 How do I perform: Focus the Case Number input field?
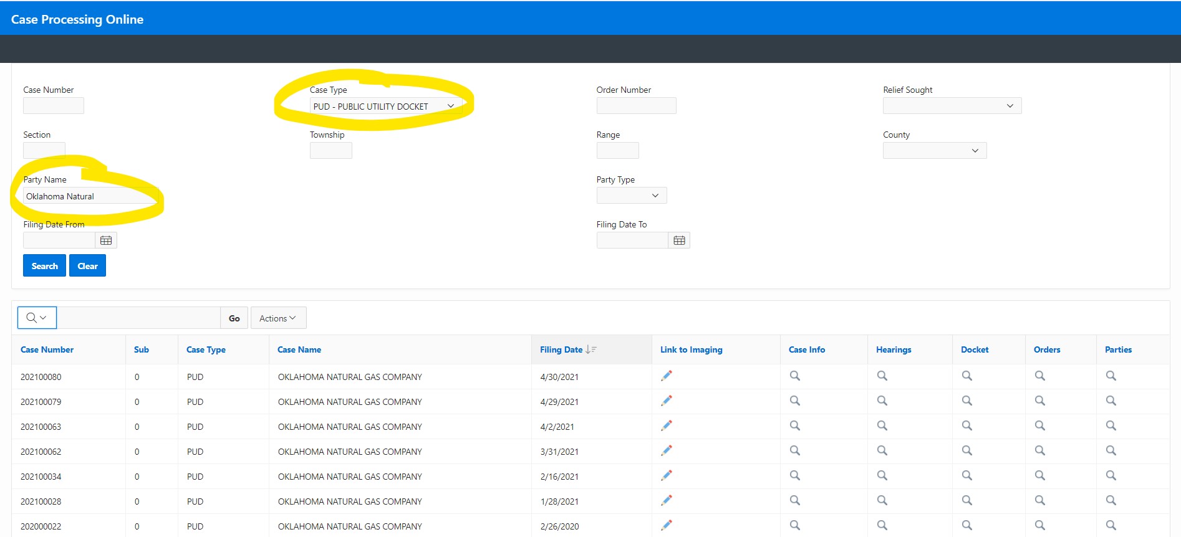click(x=54, y=106)
